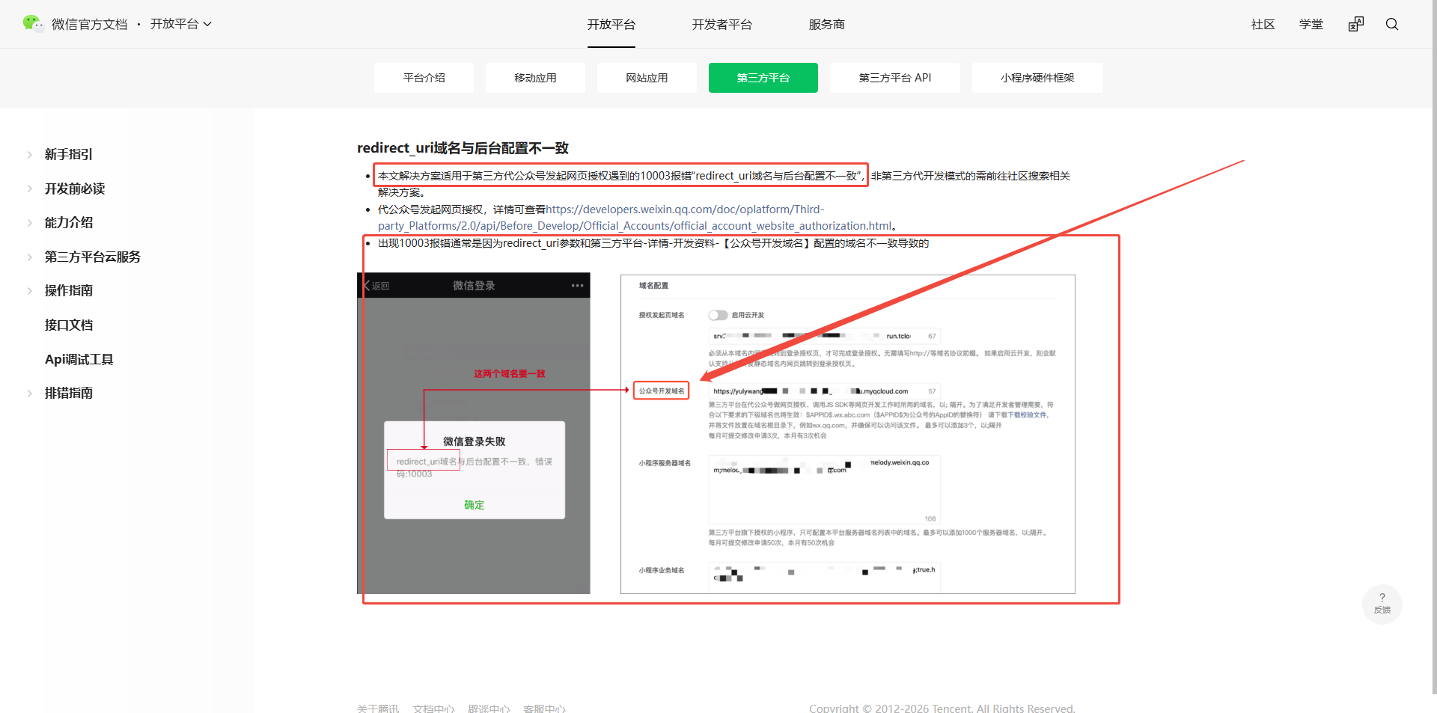The image size is (1437, 713).
Task: Click the bullet text starting 本文解决方案适用于
Action: click(724, 184)
